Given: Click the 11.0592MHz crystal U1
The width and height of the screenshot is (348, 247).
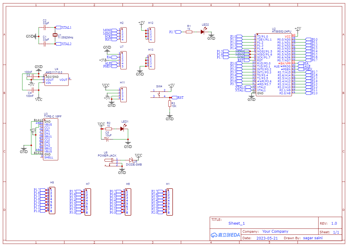Looking at the screenshot, I should point(54,35).
